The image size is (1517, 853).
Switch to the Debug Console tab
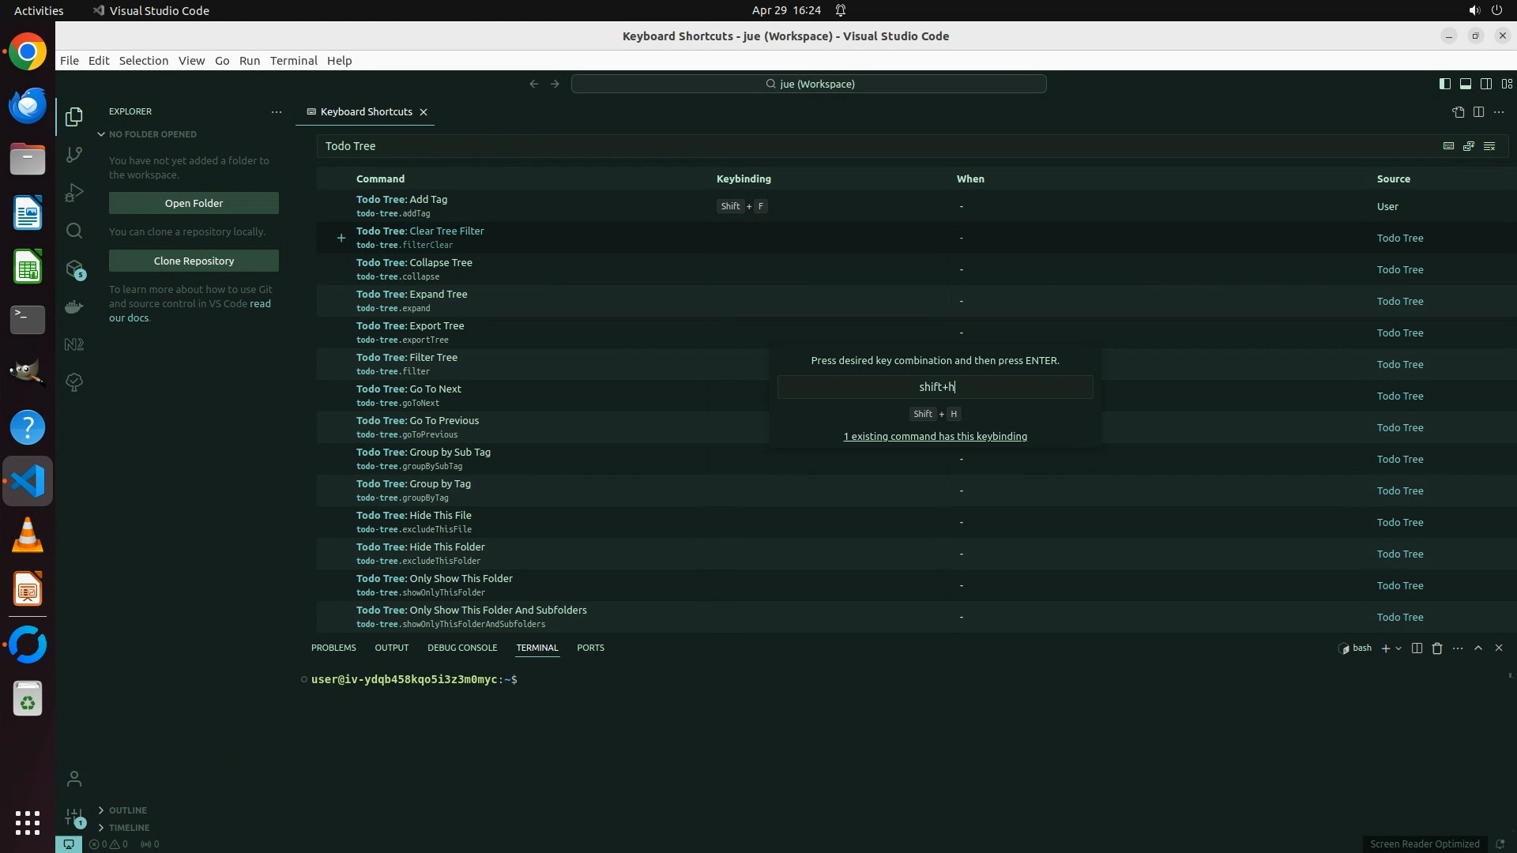(x=462, y=648)
